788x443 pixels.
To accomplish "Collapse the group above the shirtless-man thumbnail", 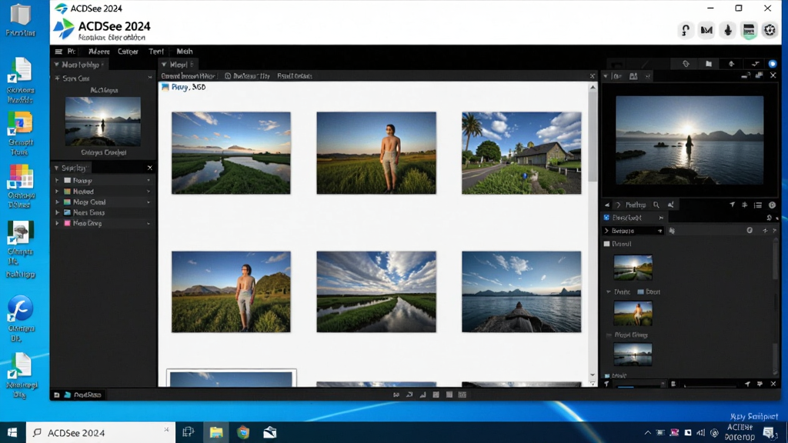I will click(609, 291).
